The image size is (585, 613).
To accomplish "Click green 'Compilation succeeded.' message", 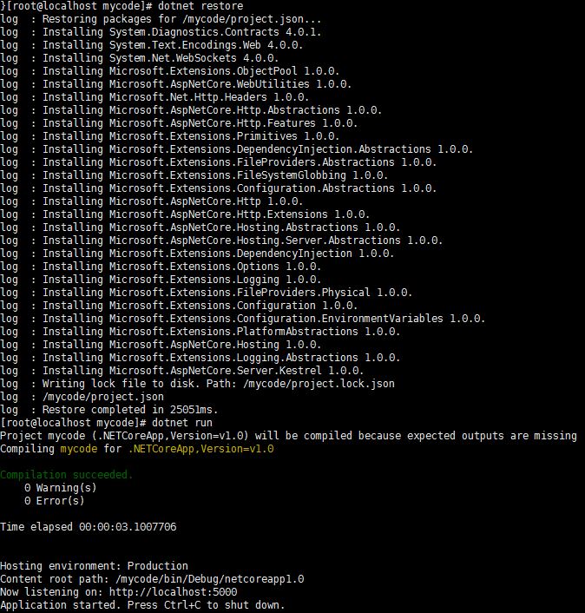I will 67,475.
